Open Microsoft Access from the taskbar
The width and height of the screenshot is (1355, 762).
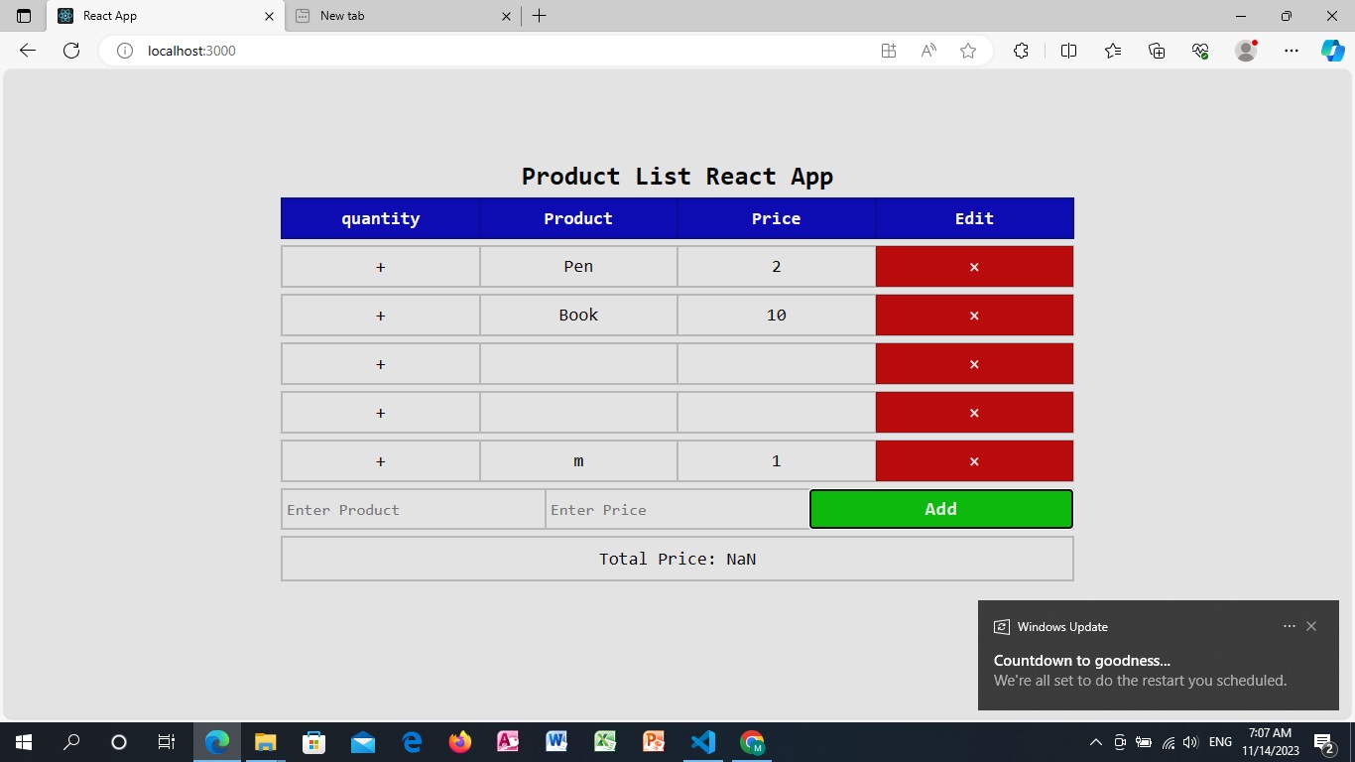click(x=508, y=742)
